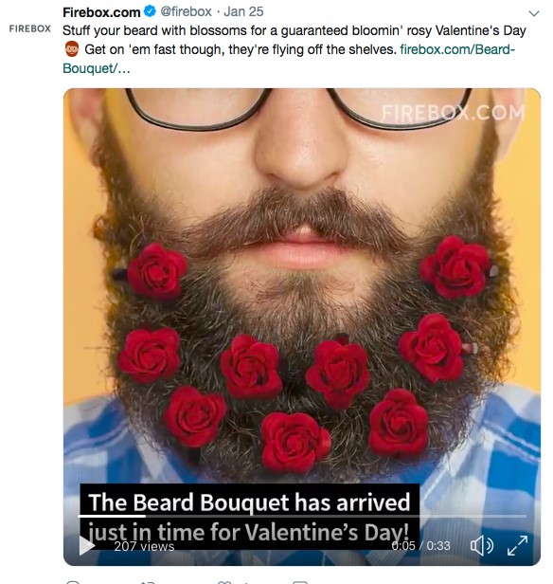553x584 pixels.
Task: Open the Jan 25 tweet timestamp
Action: (x=243, y=11)
